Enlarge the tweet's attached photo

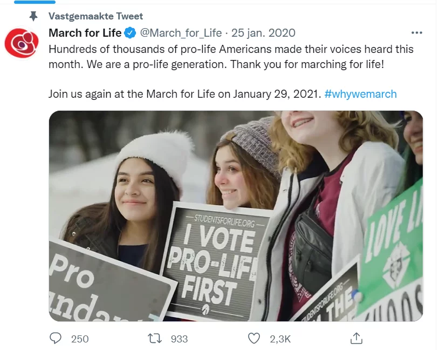click(236, 216)
